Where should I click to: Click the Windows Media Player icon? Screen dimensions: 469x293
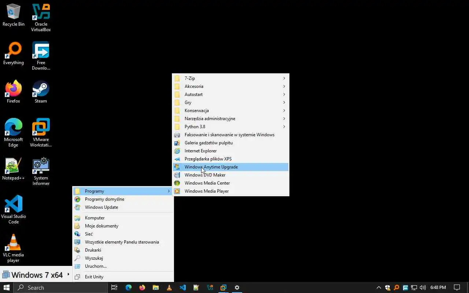point(177,191)
